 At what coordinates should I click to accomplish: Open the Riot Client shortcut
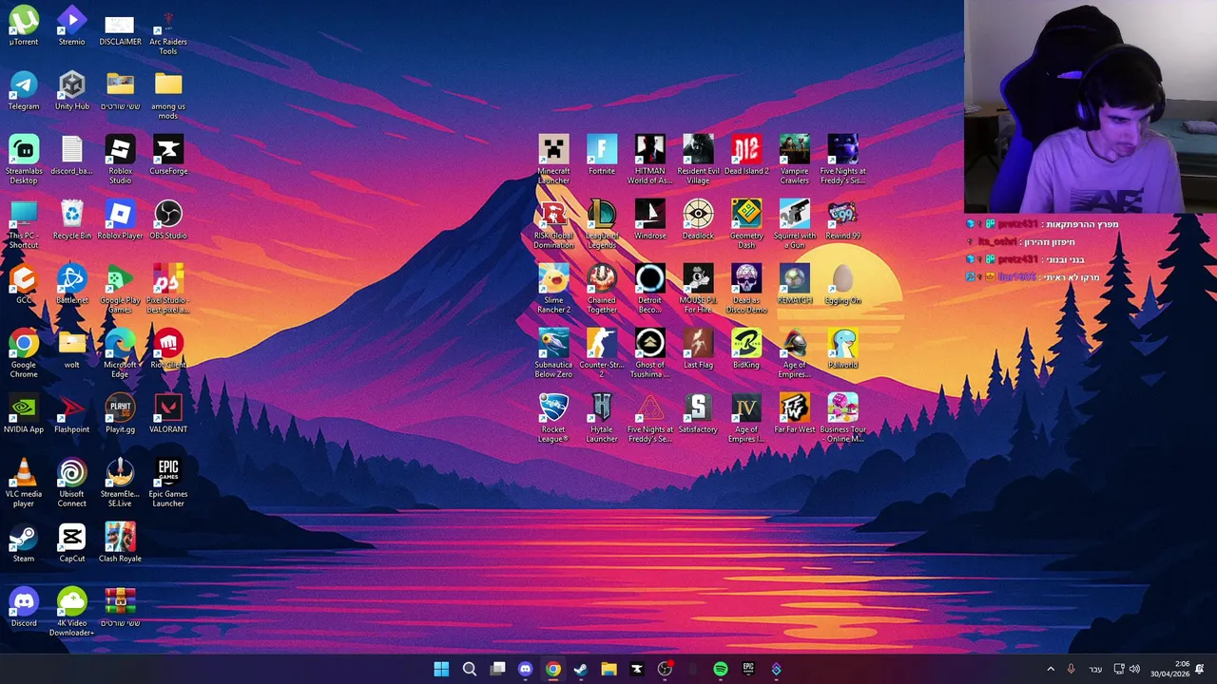(x=168, y=349)
